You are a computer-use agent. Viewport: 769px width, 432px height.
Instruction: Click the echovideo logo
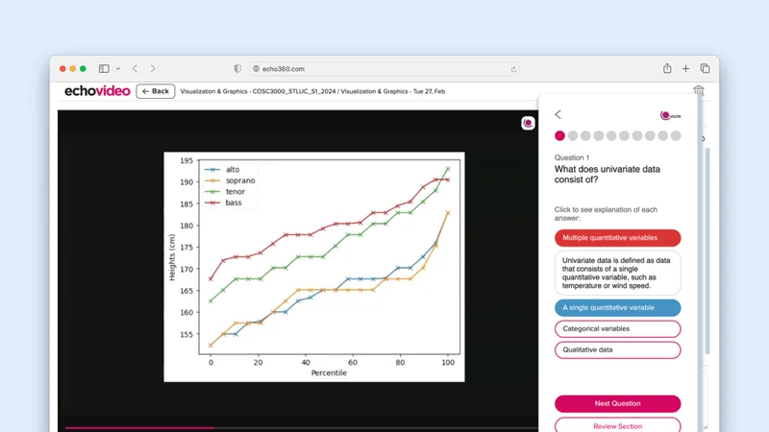coord(97,91)
